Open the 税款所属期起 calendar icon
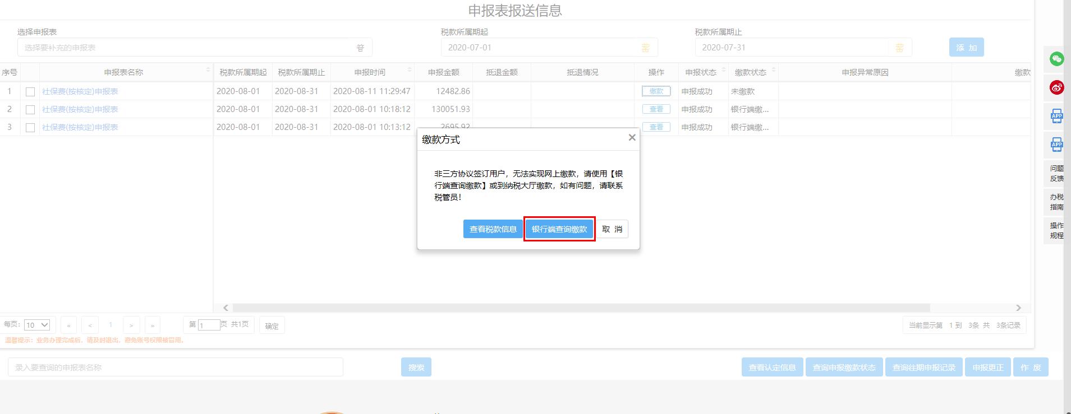Screen dimensions: 1071x414 coord(646,48)
